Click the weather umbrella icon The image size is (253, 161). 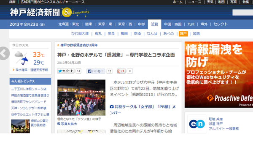24,61
